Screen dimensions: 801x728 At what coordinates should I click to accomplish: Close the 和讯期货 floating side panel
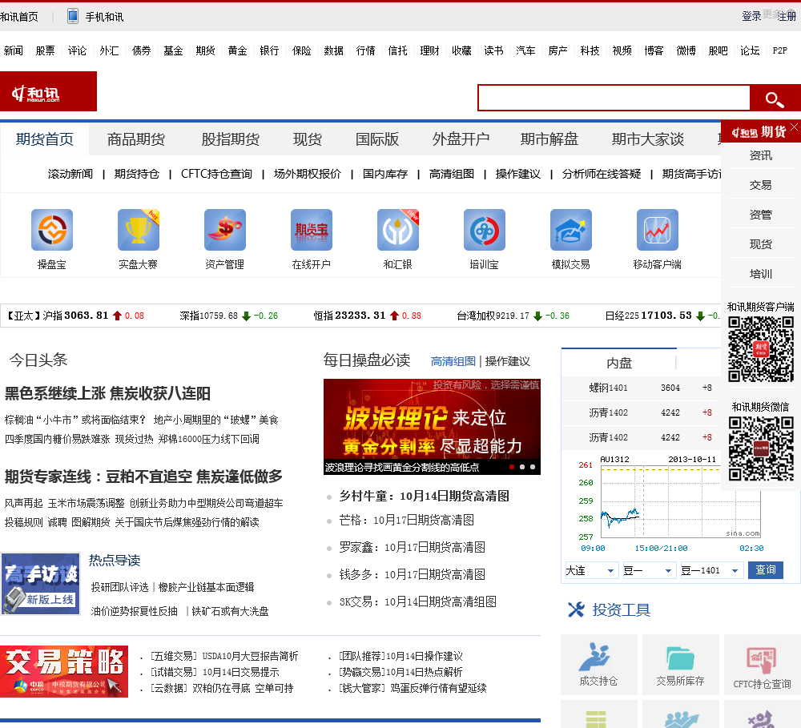[x=794, y=127]
